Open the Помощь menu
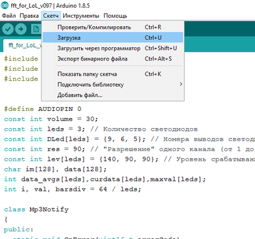The width and height of the screenshot is (255, 239). [115, 16]
